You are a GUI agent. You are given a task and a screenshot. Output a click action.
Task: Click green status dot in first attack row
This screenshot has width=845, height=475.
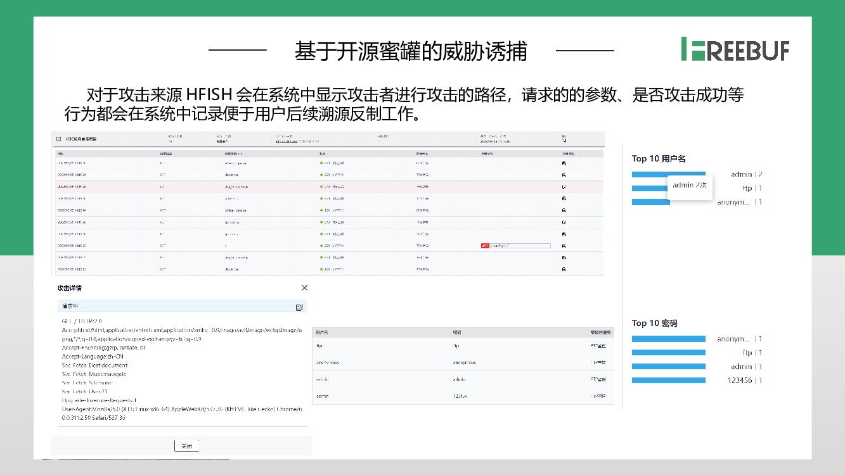pyautogui.click(x=322, y=163)
